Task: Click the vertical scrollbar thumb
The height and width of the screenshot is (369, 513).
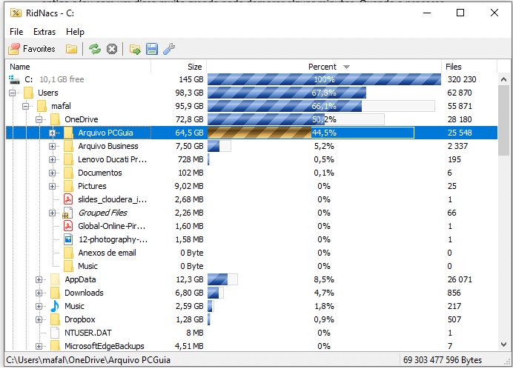Action: point(504,120)
